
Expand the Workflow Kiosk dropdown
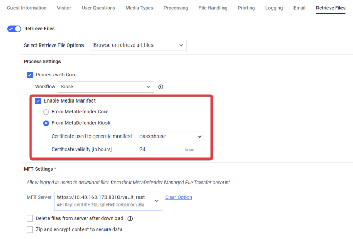point(105,87)
